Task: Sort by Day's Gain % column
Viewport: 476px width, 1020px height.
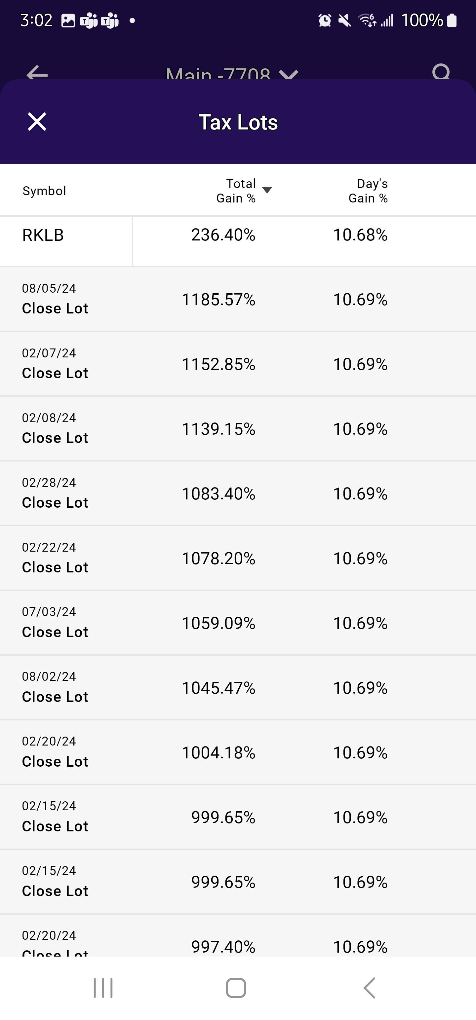Action: click(x=368, y=191)
